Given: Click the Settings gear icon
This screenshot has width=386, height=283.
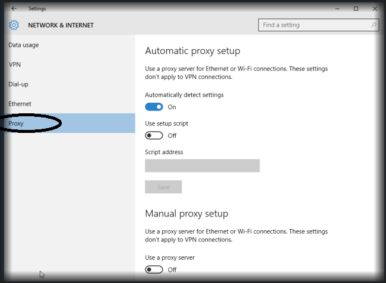Looking at the screenshot, I should (x=14, y=26).
